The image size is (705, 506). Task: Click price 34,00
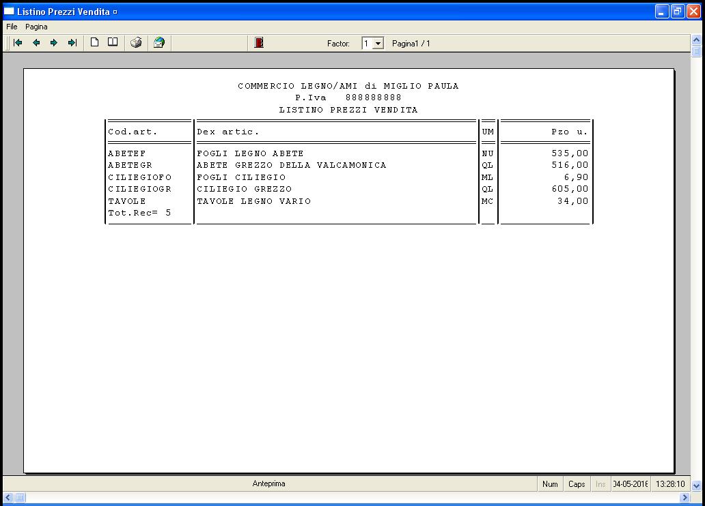coord(572,201)
